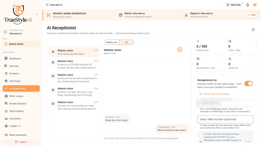Open the conversation starting 'I'm sorry, I'm not sure'
261x147 pixels.
click(74, 105)
